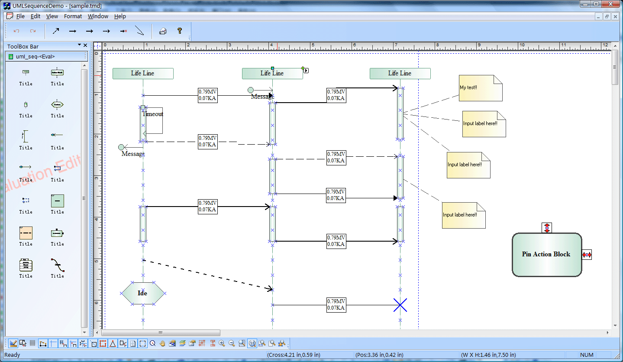Toggle the grid dots display button
Image resolution: width=623 pixels, height=362 pixels.
click(x=32, y=343)
